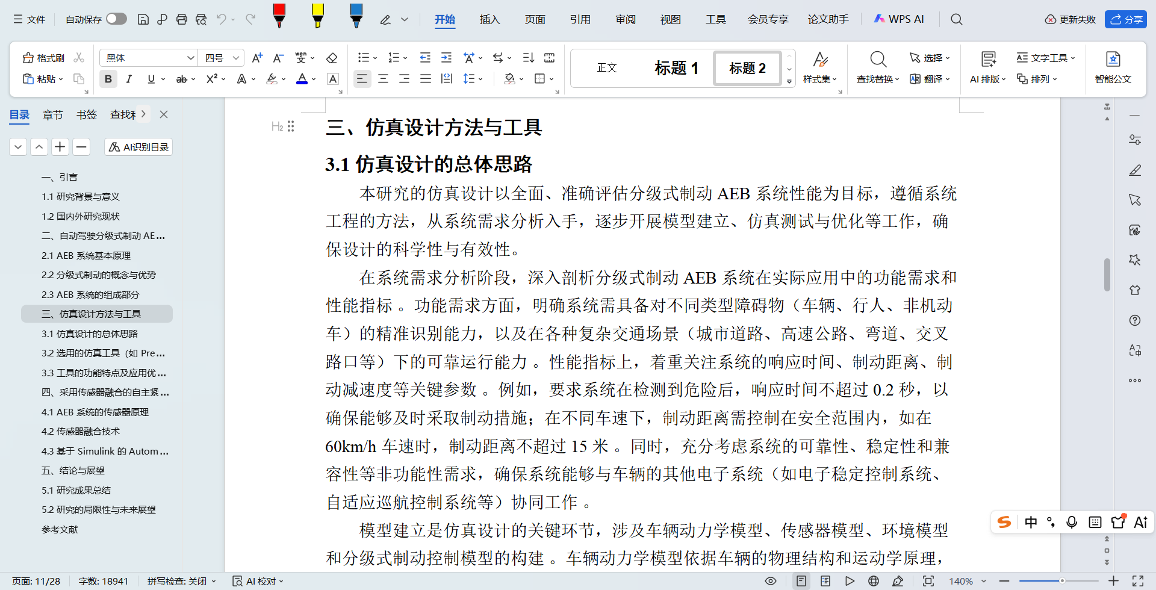The image size is (1156, 590).
Task: Click the Redo arrow icon
Action: pos(250,19)
